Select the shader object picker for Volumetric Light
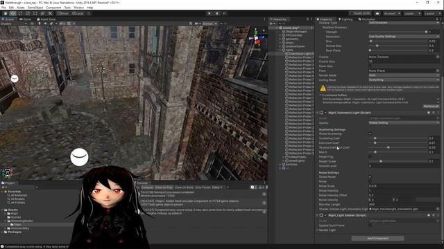The width and height of the screenshot is (444, 249). 438,209
